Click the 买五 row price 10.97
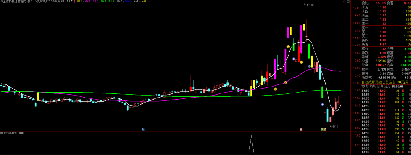The height and width of the screenshot is (155, 411). pos(382,44)
